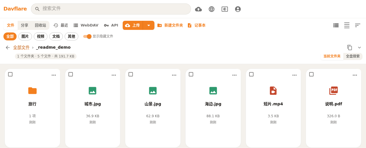Open the API section

(x=111, y=25)
